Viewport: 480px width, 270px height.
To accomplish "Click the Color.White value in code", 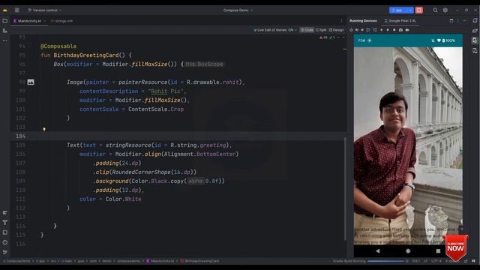I will click(x=123, y=199).
